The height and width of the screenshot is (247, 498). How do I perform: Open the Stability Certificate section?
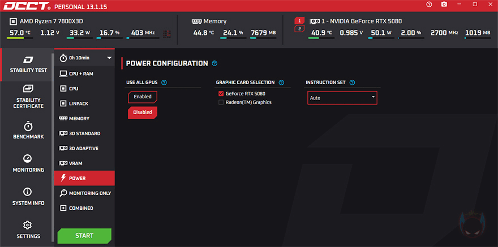point(28,97)
